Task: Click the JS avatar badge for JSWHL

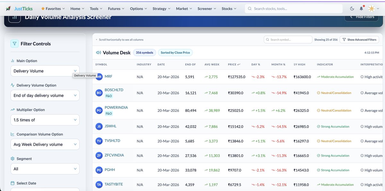Action: tap(99, 126)
